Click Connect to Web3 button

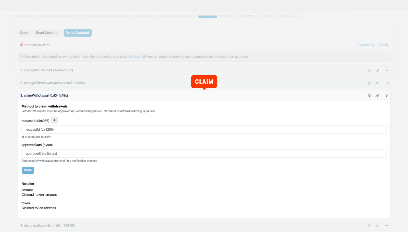pyautogui.click(x=35, y=45)
